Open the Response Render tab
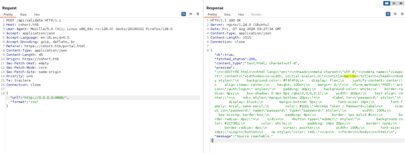Viewport: 405px width, 153px height. (256, 15)
